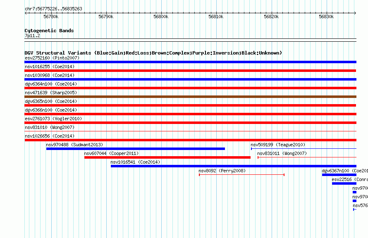The height and width of the screenshot is (238, 368).
Task: Click the right arrowhead of the ruler
Action: [x=355, y=13]
